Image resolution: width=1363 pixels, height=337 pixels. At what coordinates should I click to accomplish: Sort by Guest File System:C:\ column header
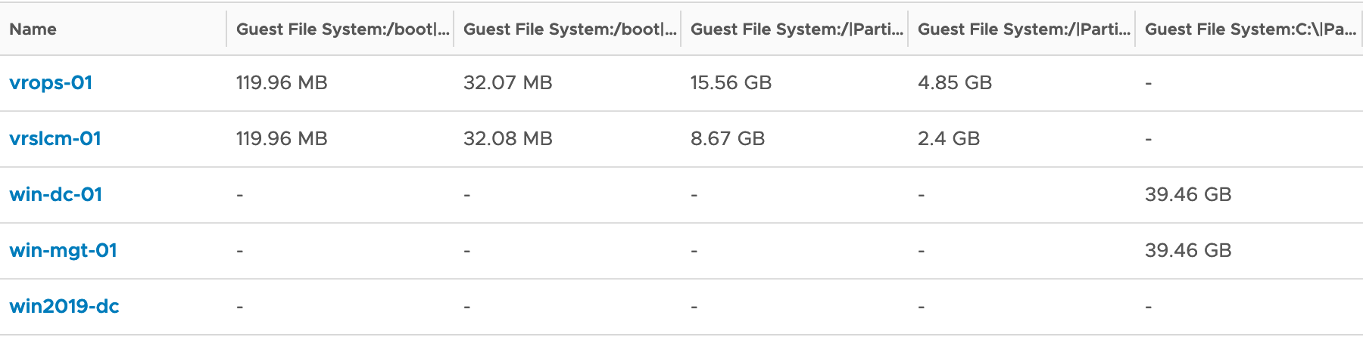[1251, 29]
